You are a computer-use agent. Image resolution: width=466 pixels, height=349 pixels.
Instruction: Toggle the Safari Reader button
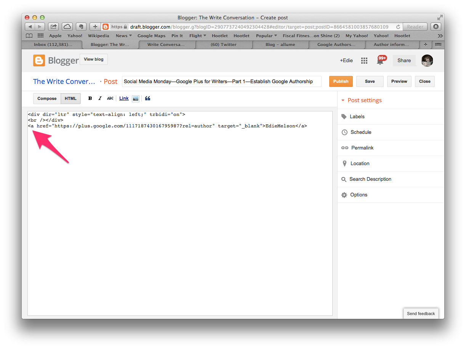click(415, 27)
